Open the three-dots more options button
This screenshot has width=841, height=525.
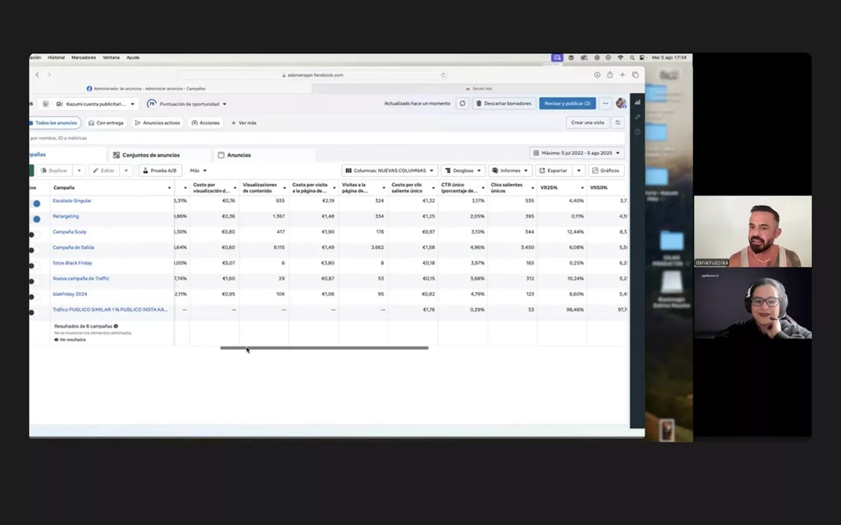click(x=606, y=104)
